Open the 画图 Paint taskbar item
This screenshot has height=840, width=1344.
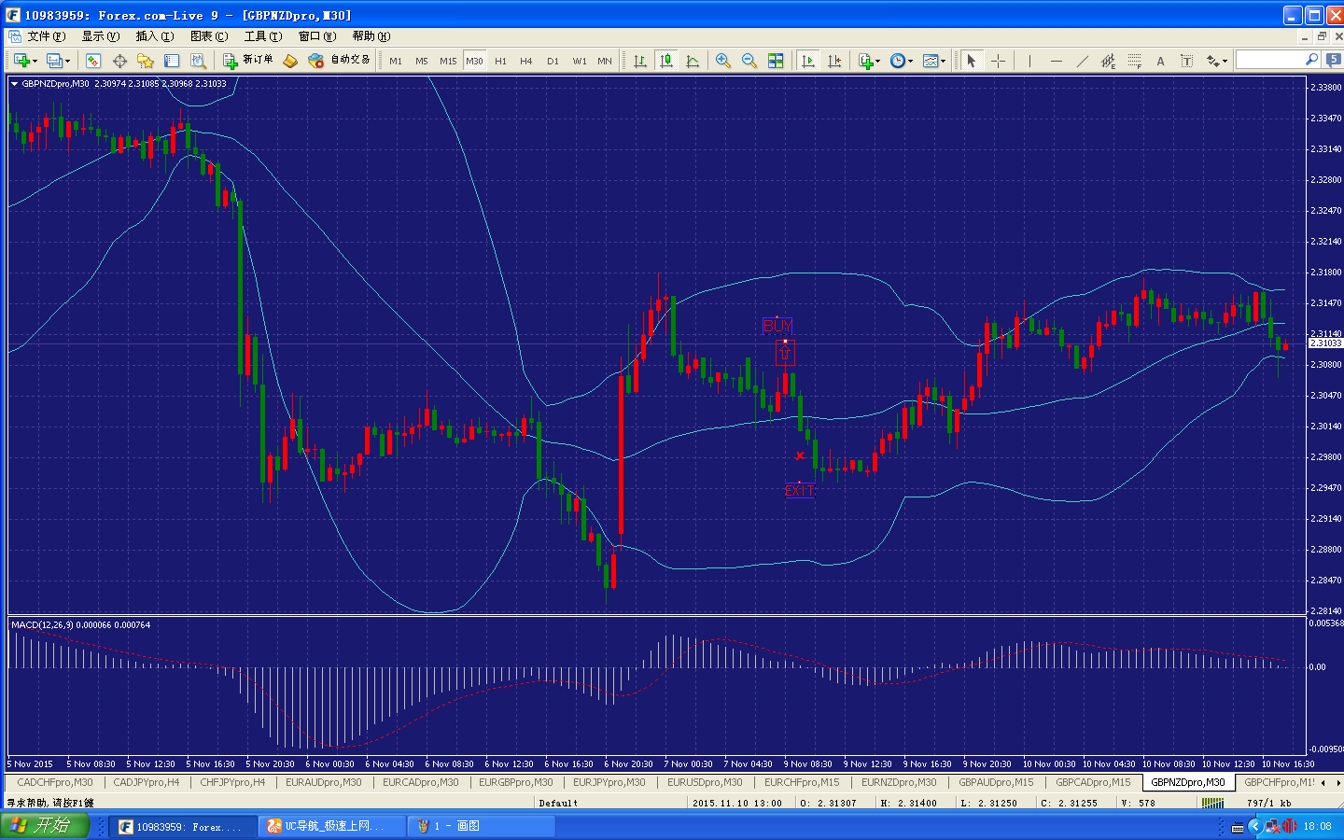coord(482,826)
